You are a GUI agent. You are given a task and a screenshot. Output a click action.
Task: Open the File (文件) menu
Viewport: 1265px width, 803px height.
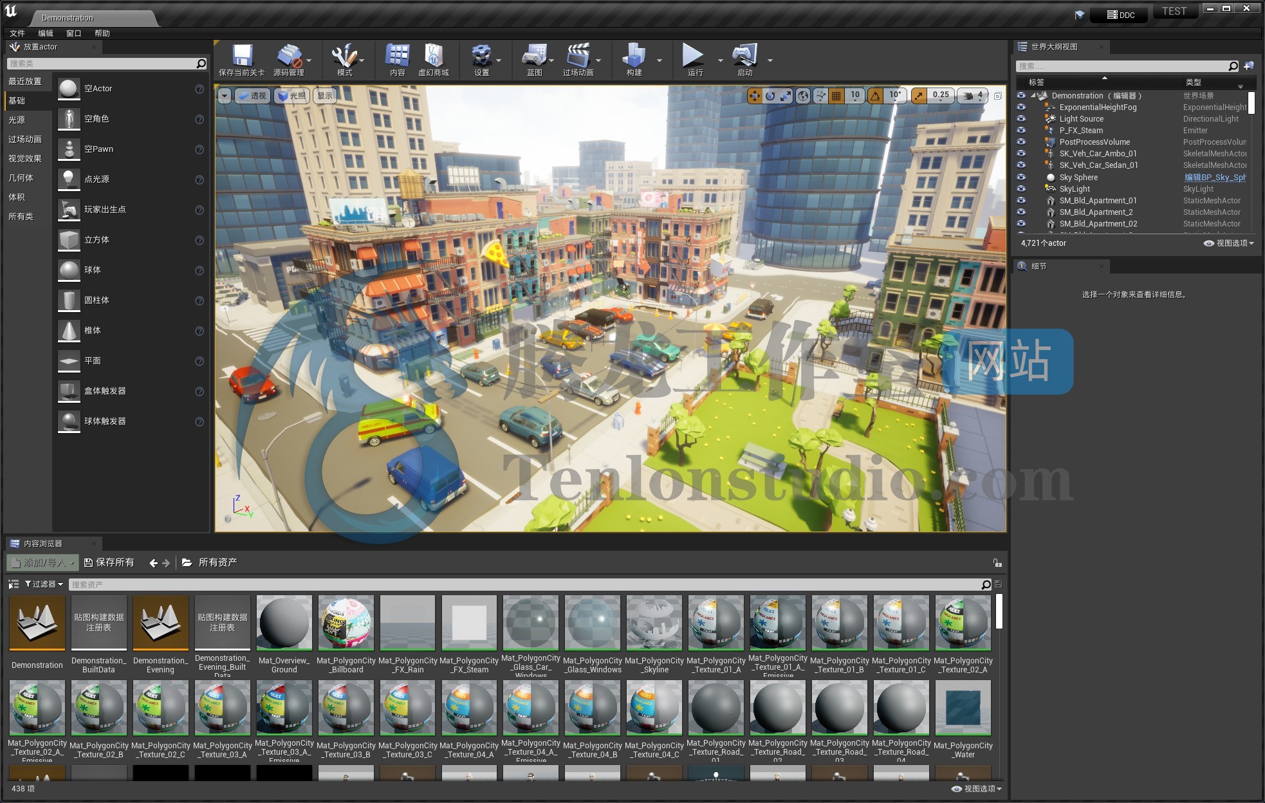pyautogui.click(x=17, y=33)
